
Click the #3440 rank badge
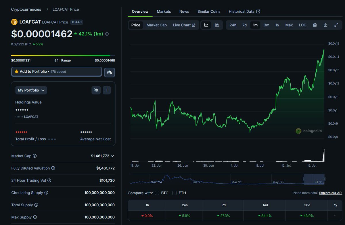(x=77, y=22)
